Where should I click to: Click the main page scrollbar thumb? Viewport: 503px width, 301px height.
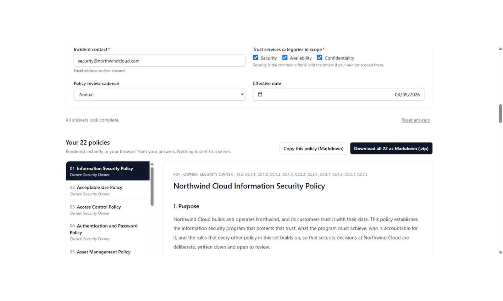coord(500,114)
